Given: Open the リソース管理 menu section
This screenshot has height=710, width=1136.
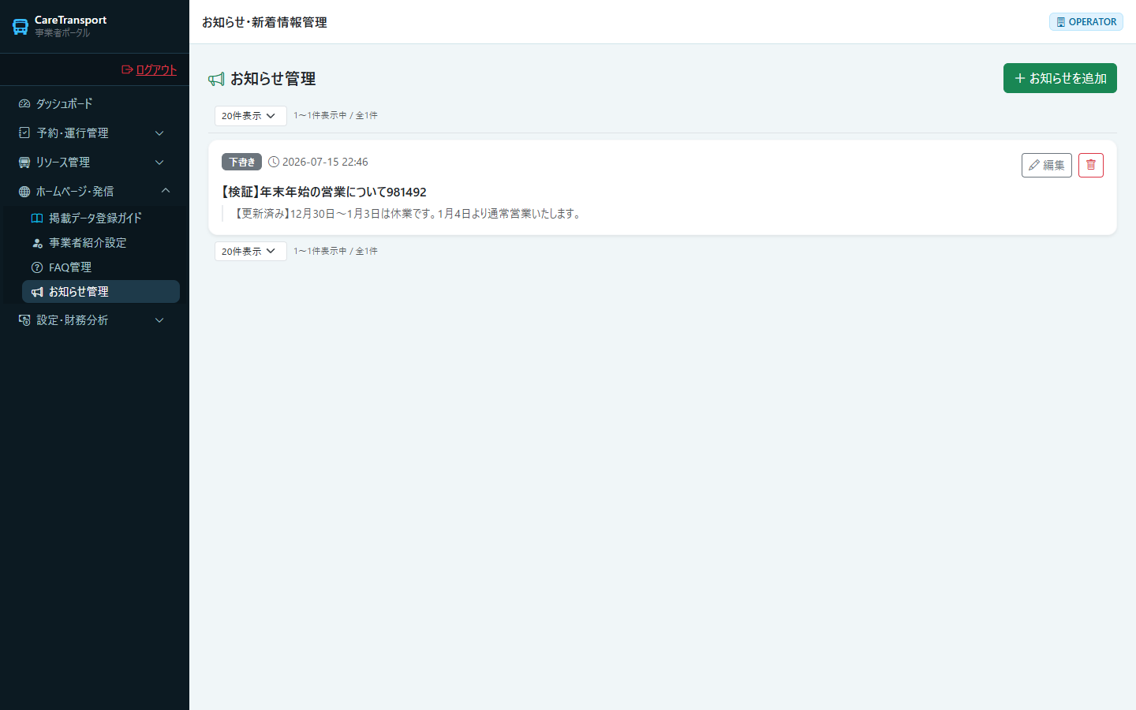Looking at the screenshot, I should point(95,163).
